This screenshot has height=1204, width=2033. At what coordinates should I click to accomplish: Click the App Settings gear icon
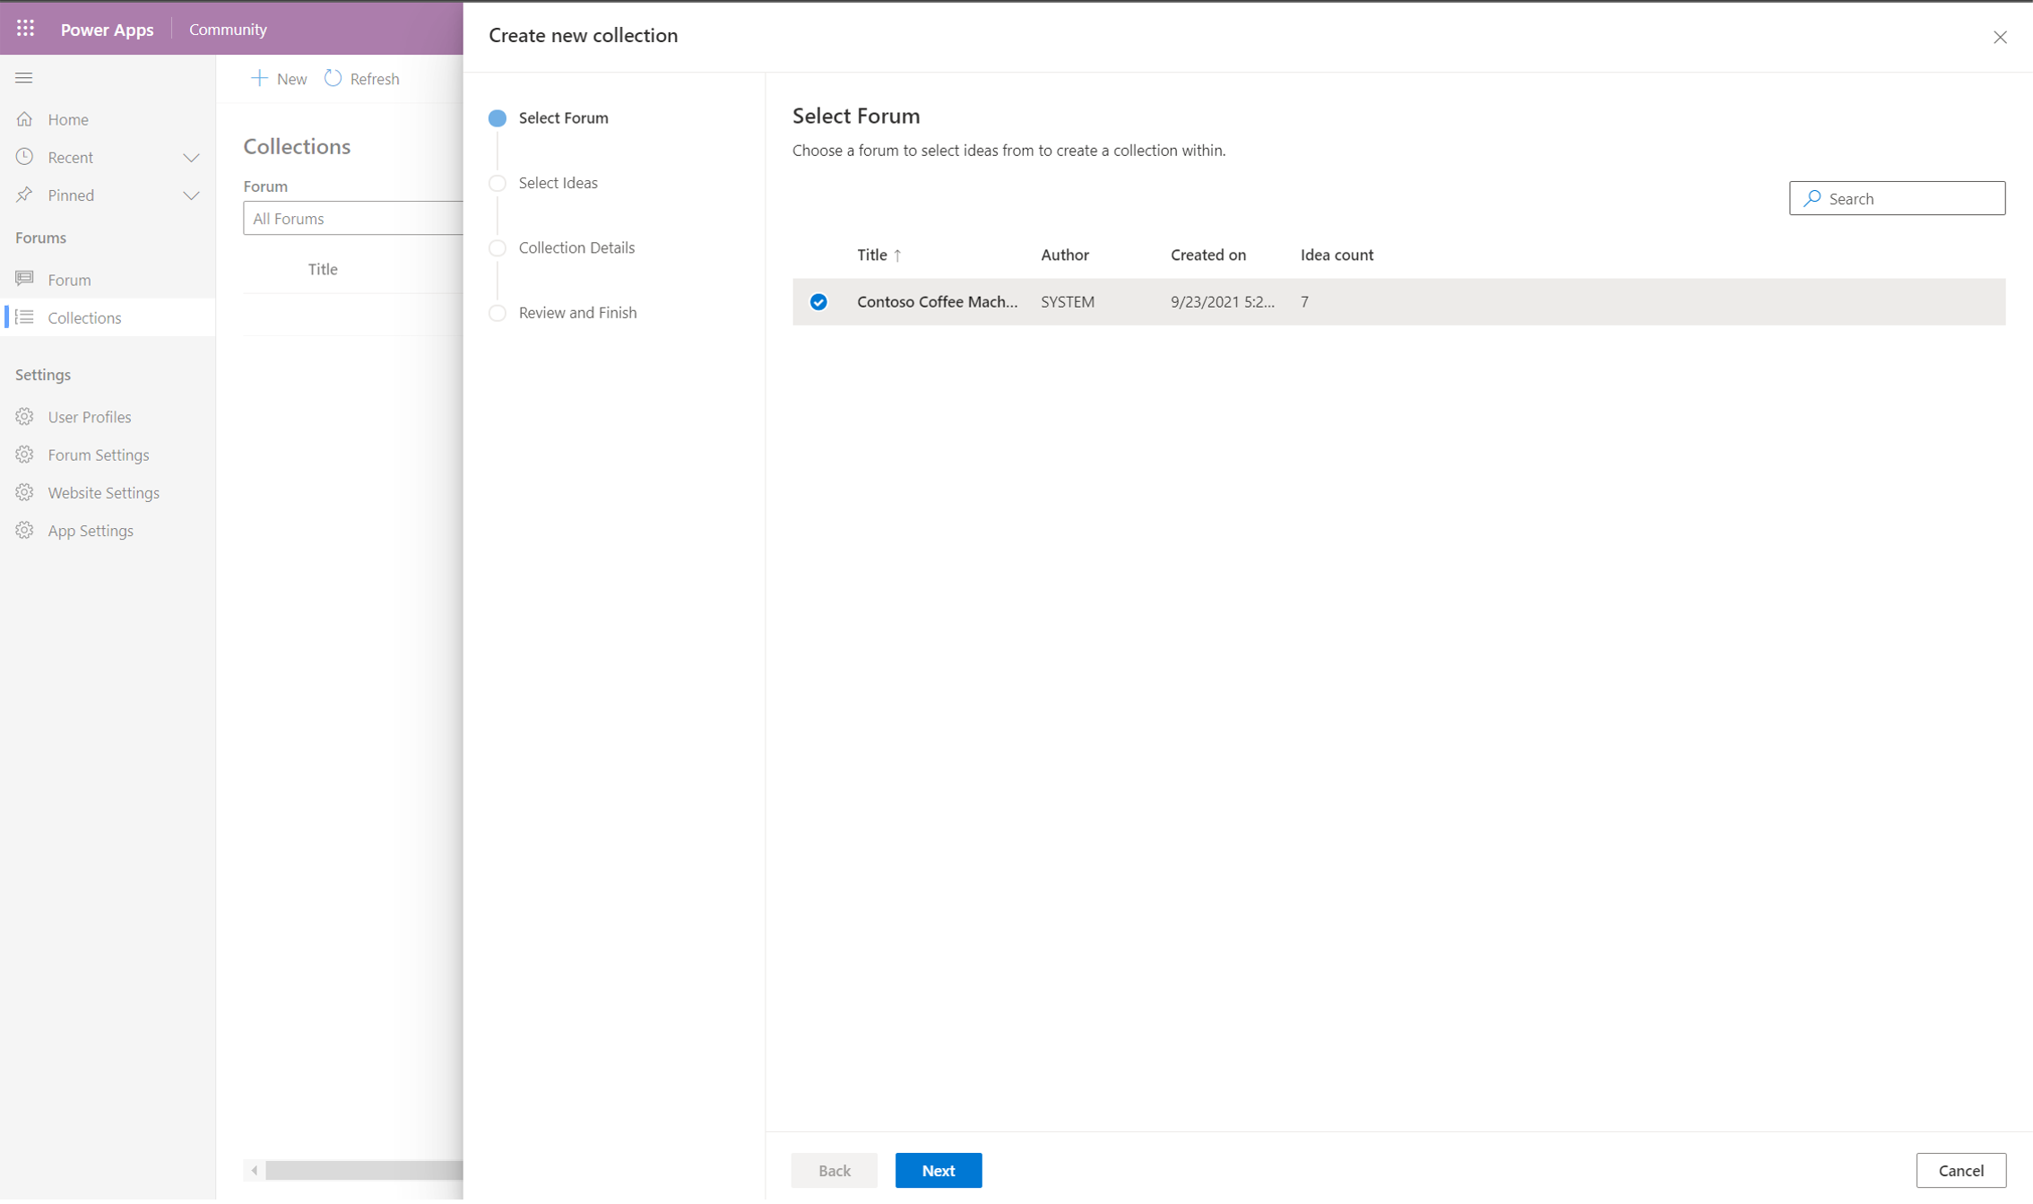coord(26,531)
